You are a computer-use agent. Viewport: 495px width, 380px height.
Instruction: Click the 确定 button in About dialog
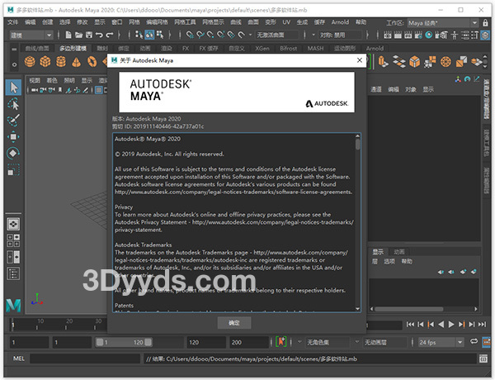tap(234, 322)
